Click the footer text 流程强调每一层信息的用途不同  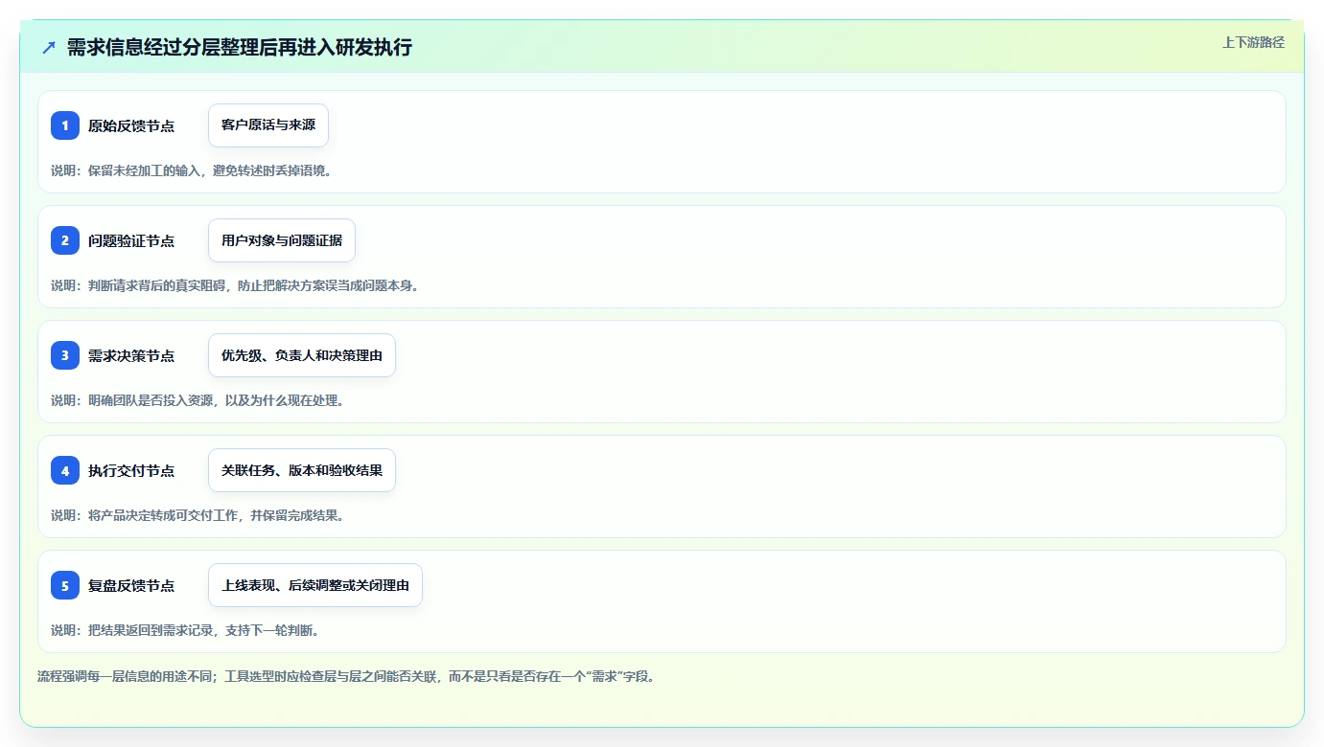125,676
